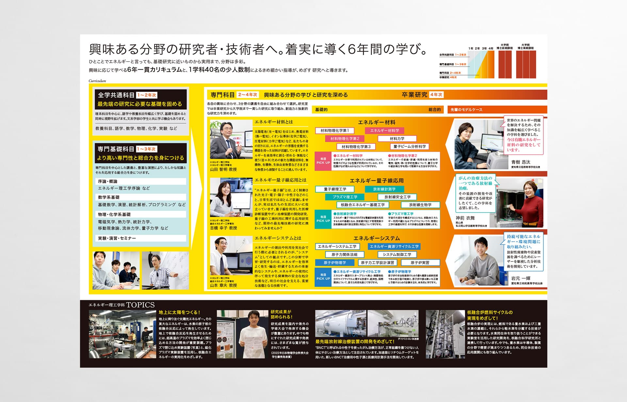This screenshot has width=627, height=402.
Task: Click the student holding certificate photo
Action: 242,334
